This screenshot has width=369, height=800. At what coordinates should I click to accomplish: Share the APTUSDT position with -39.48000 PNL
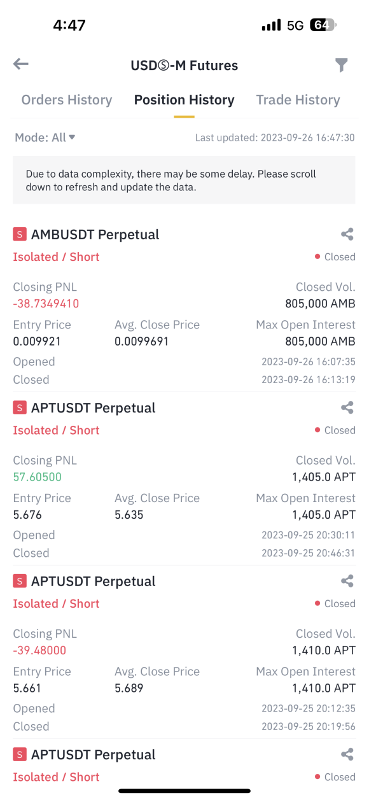(x=347, y=581)
